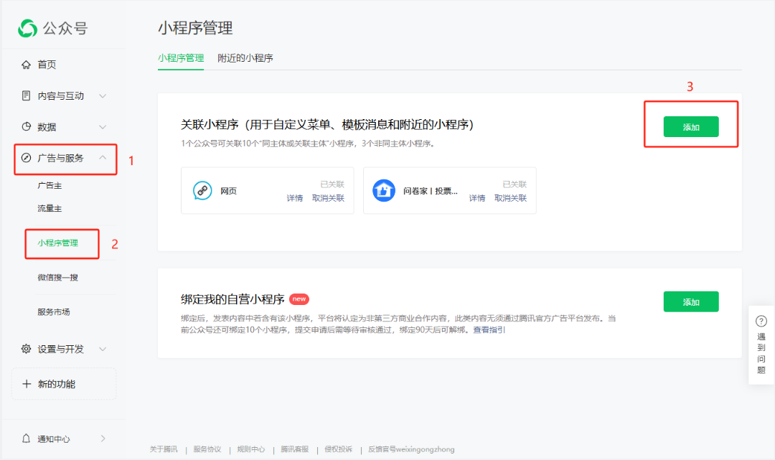Expand the 设置与开发 chevron
This screenshot has width=775, height=460.
click(x=103, y=349)
